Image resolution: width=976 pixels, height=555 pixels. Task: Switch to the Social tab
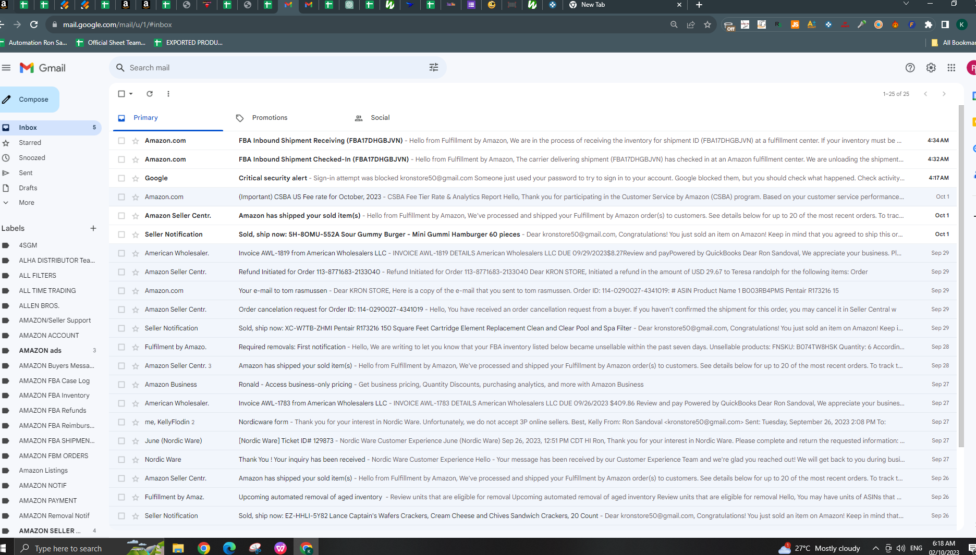(380, 118)
